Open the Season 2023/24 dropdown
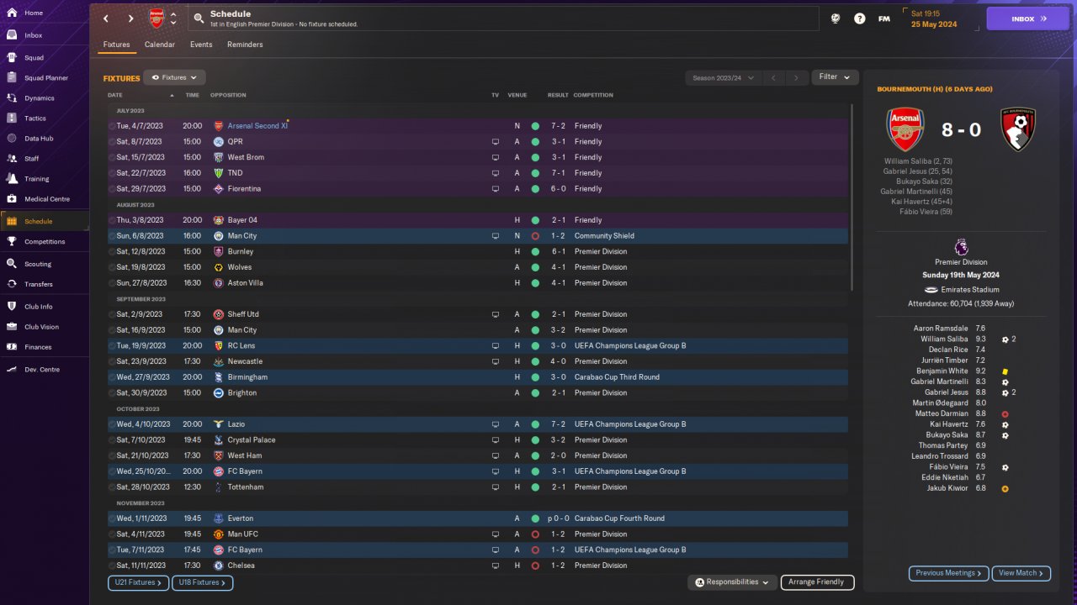 pyautogui.click(x=723, y=77)
